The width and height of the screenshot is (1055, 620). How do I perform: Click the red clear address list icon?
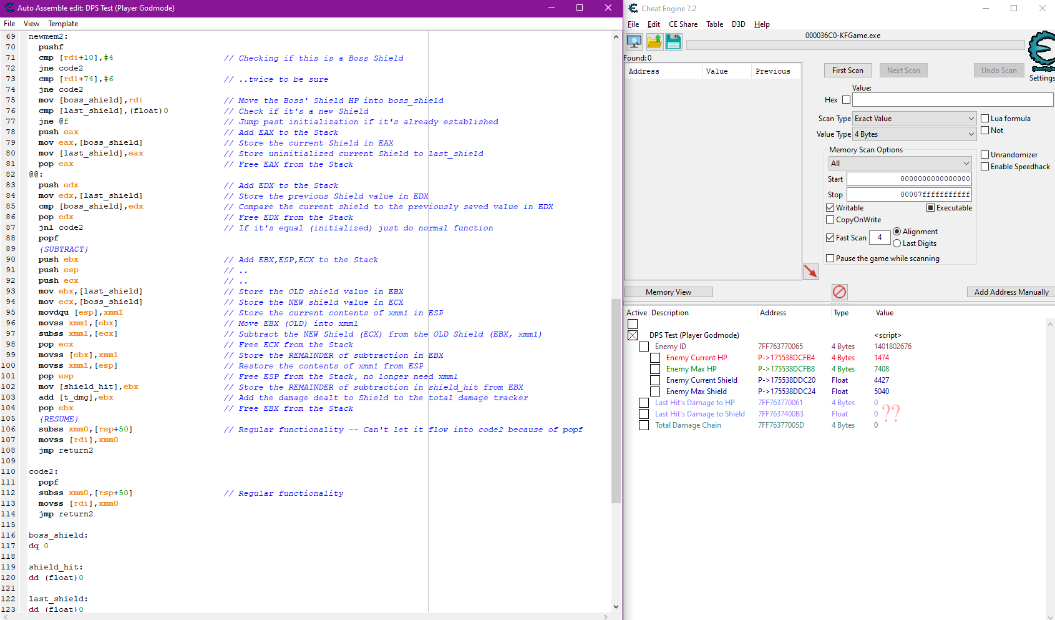tap(840, 292)
